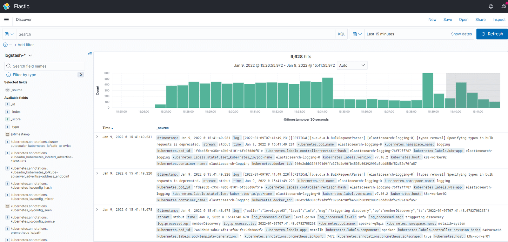Click date icon for kubernetes_io/config_seen field
This screenshot has height=242, width=508.
click(7, 206)
